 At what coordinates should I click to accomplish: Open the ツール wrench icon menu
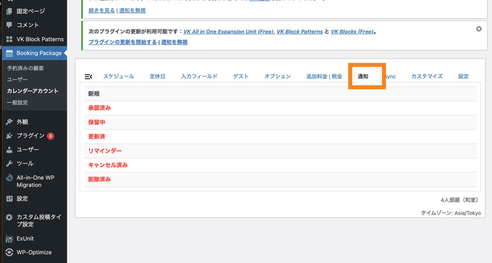[x=10, y=164]
